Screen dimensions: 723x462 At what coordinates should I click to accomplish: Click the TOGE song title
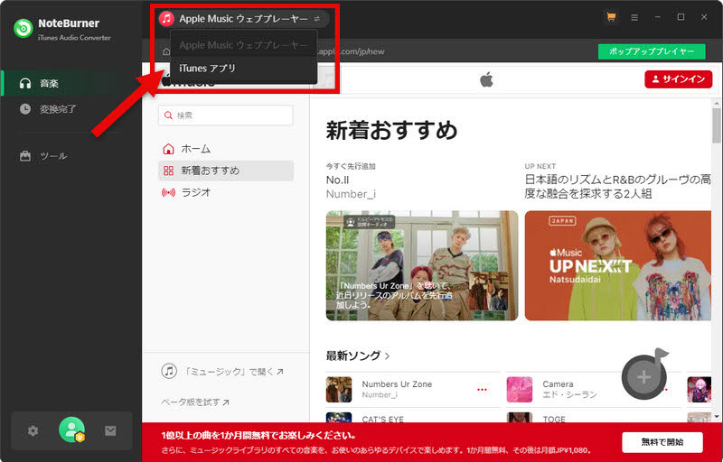554,420
